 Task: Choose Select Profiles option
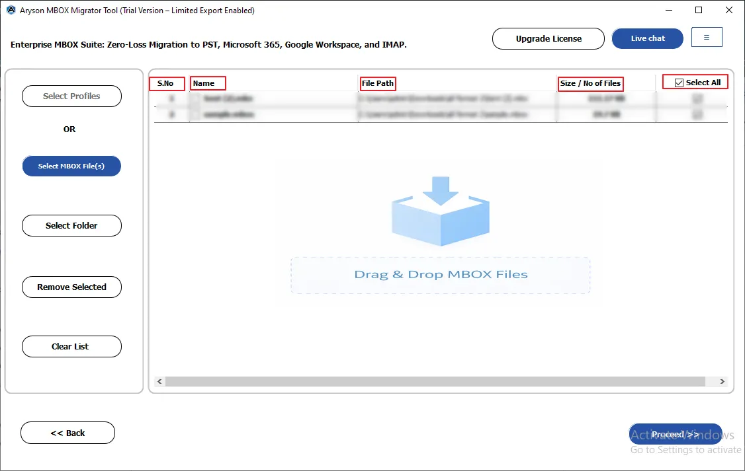click(x=71, y=96)
